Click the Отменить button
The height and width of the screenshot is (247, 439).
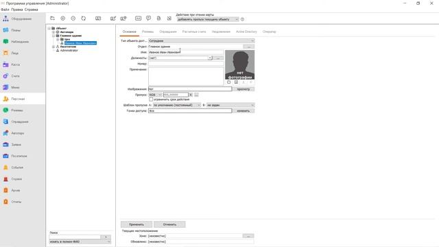(x=169, y=224)
